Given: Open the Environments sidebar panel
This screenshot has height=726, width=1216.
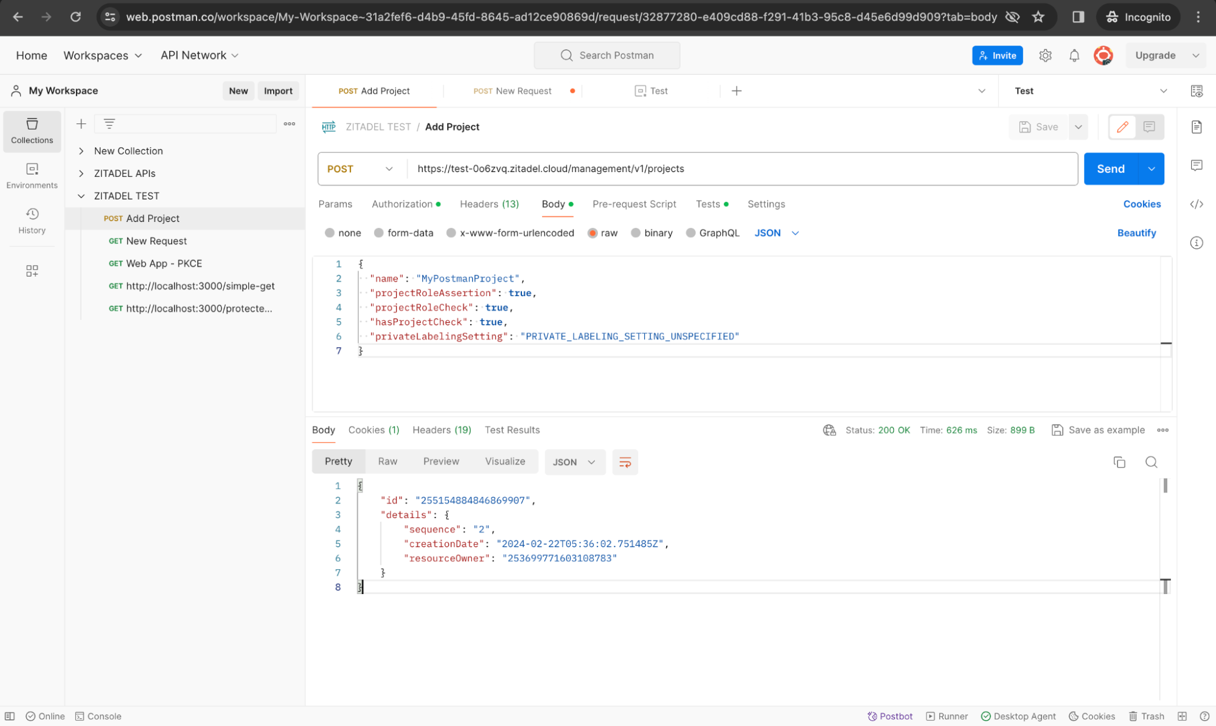Looking at the screenshot, I should click(32, 176).
